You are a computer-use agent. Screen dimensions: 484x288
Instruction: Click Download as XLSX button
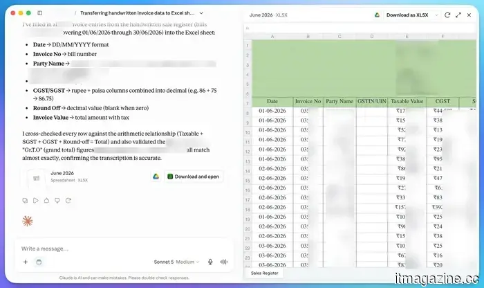coord(407,15)
